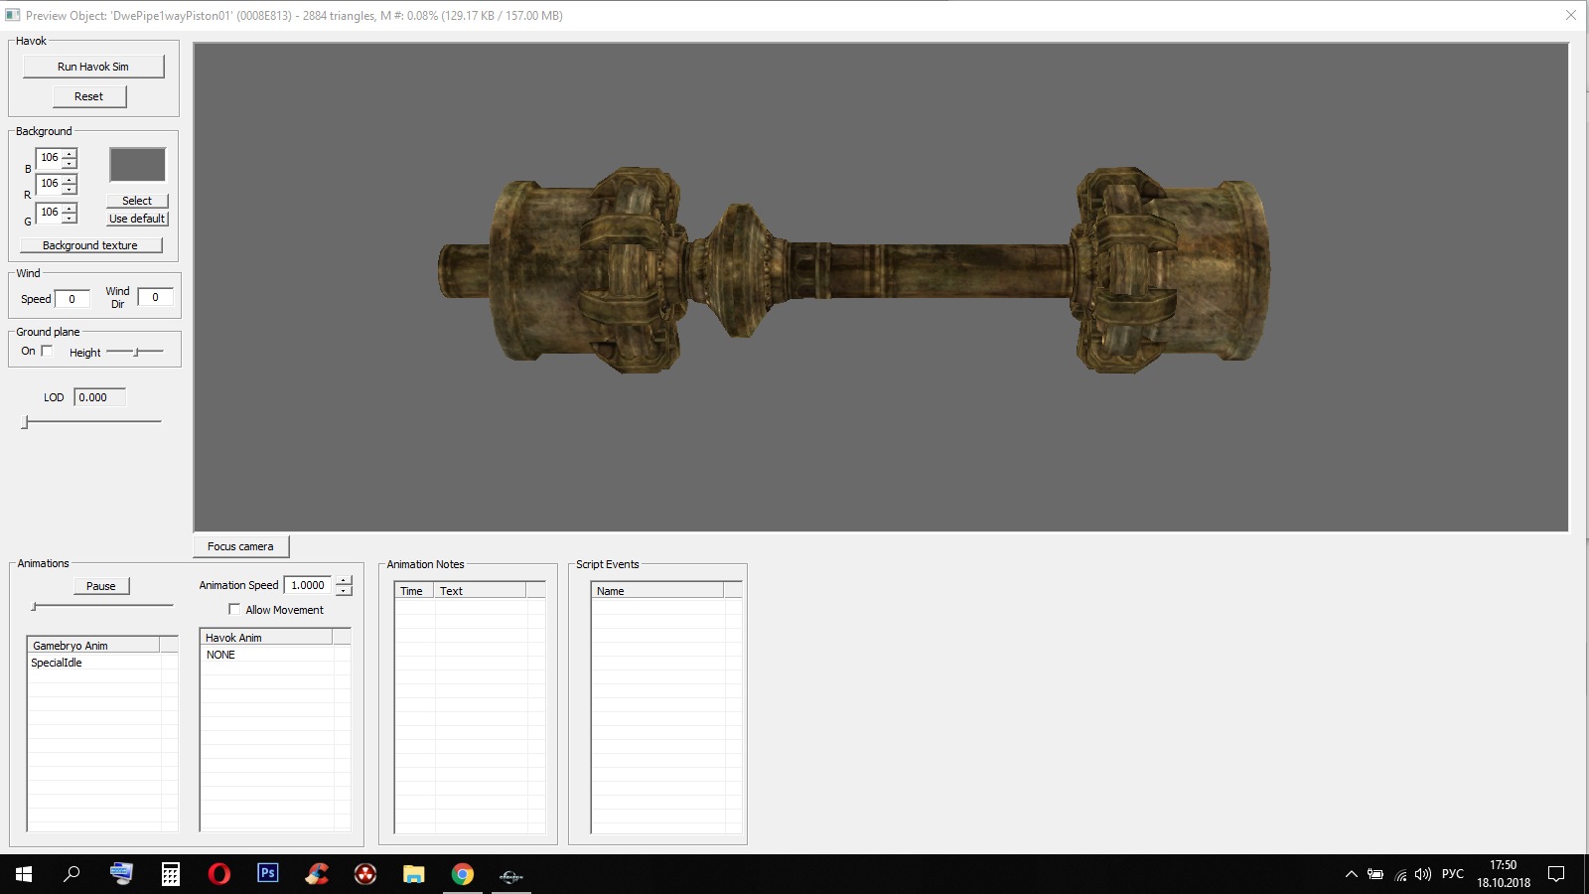Click the ground plane Height slider
This screenshot has width=1589, height=894.
tap(135, 352)
